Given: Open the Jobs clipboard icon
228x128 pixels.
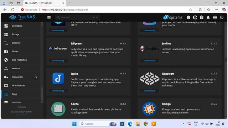Looking at the screenshot, I should pyautogui.click(x=202, y=17).
